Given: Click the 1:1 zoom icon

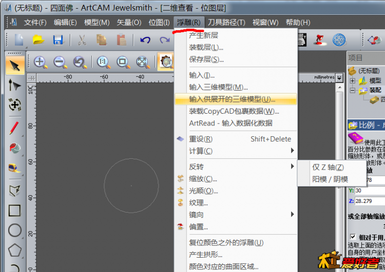Looking at the screenshot, I should [103, 62].
